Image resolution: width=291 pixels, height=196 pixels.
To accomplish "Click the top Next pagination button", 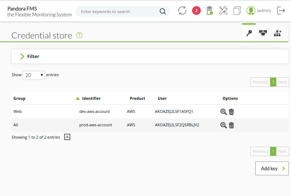I will (x=283, y=82).
